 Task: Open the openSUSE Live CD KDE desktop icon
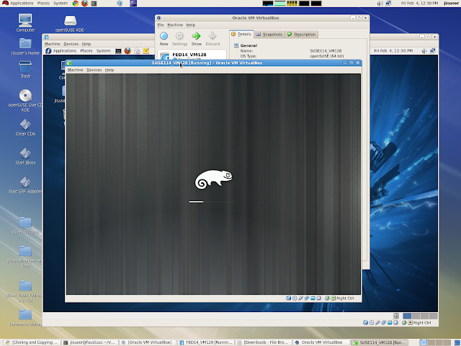(x=25, y=100)
